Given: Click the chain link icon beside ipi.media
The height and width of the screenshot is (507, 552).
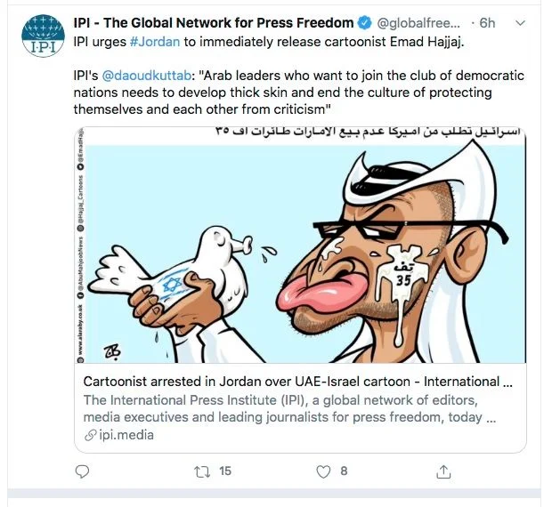Looking at the screenshot, I should pyautogui.click(x=90, y=435).
